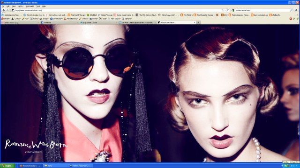
Task: Click the search magnifier icon in the search box
Action: click(x=291, y=10)
